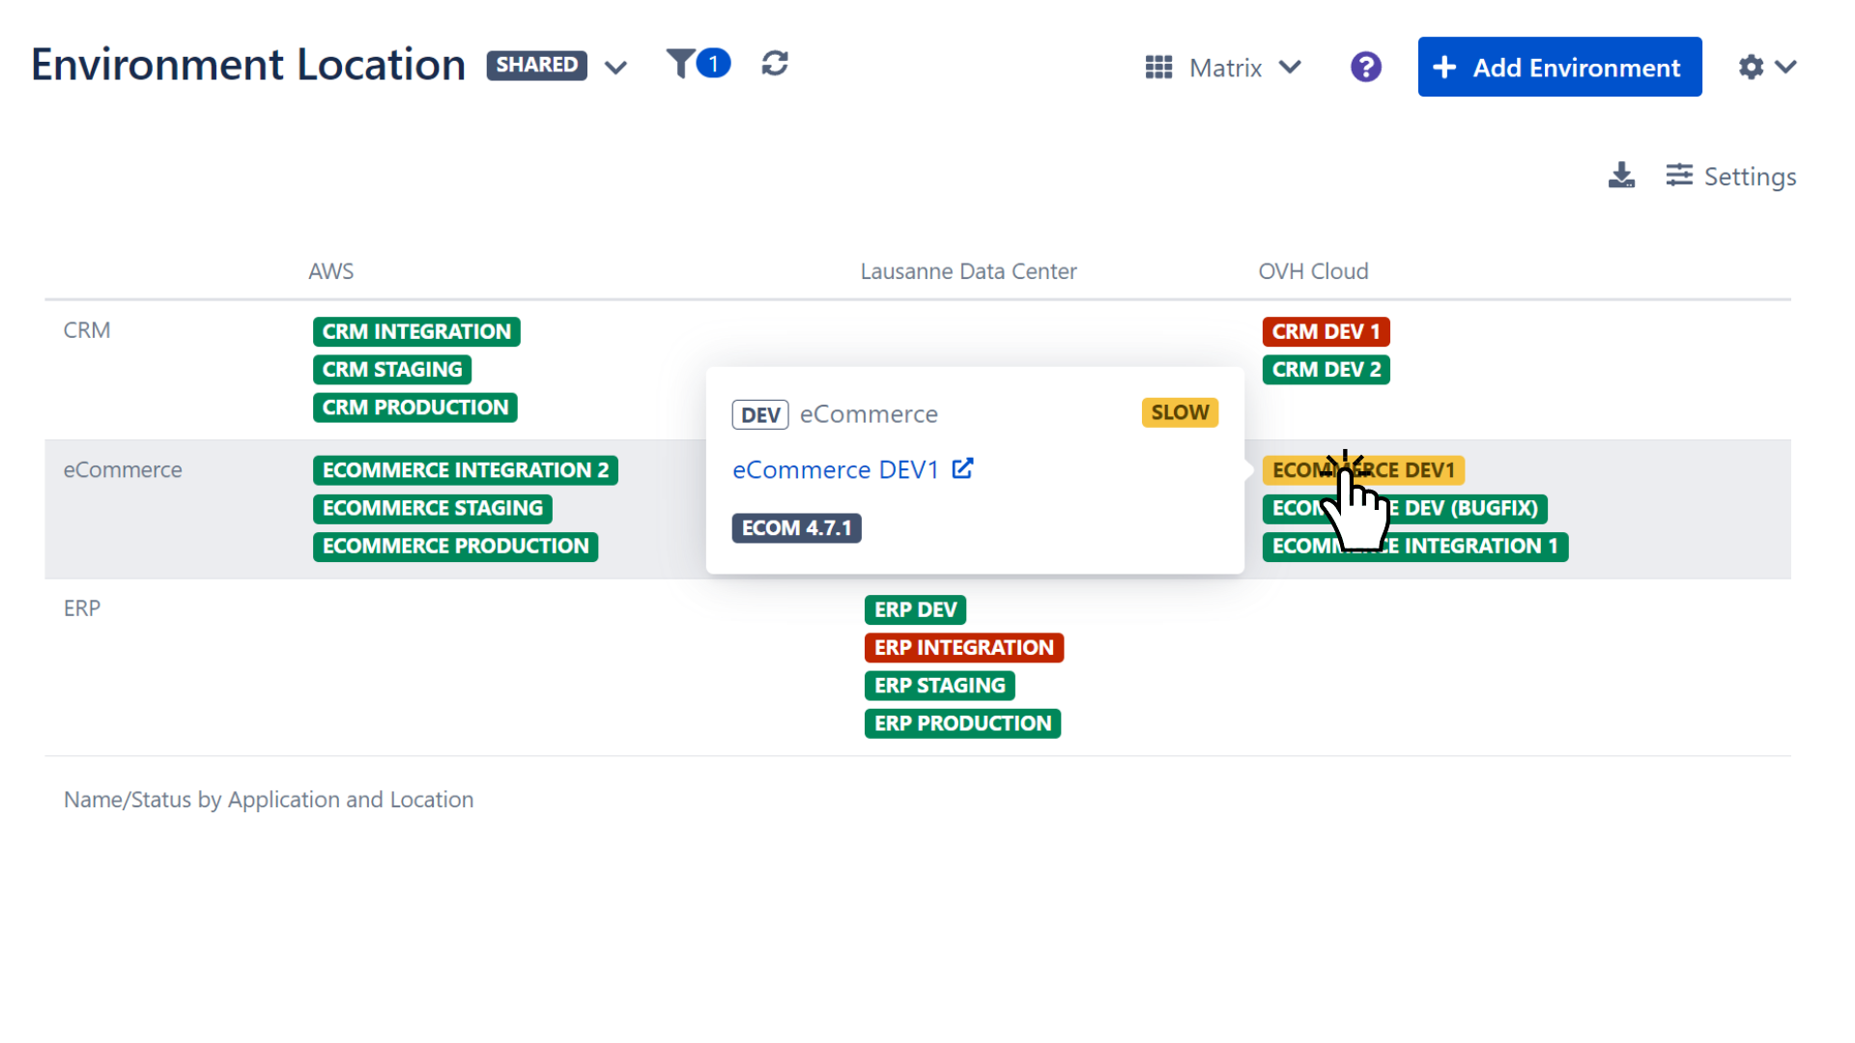Click the ERP row label
The width and height of the screenshot is (1855, 1043).
(82, 608)
